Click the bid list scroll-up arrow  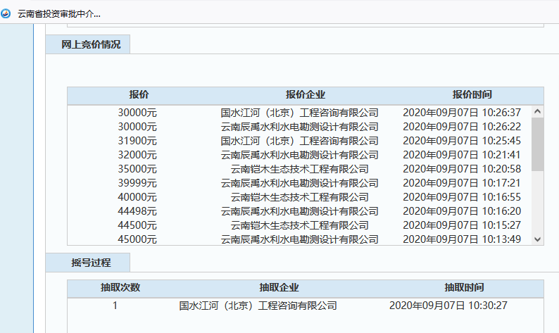click(538, 112)
